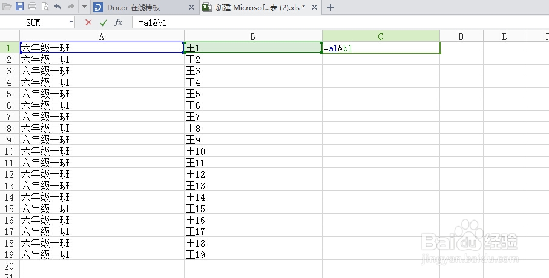
Task: Click cell containing 王7
Action: click(253, 117)
